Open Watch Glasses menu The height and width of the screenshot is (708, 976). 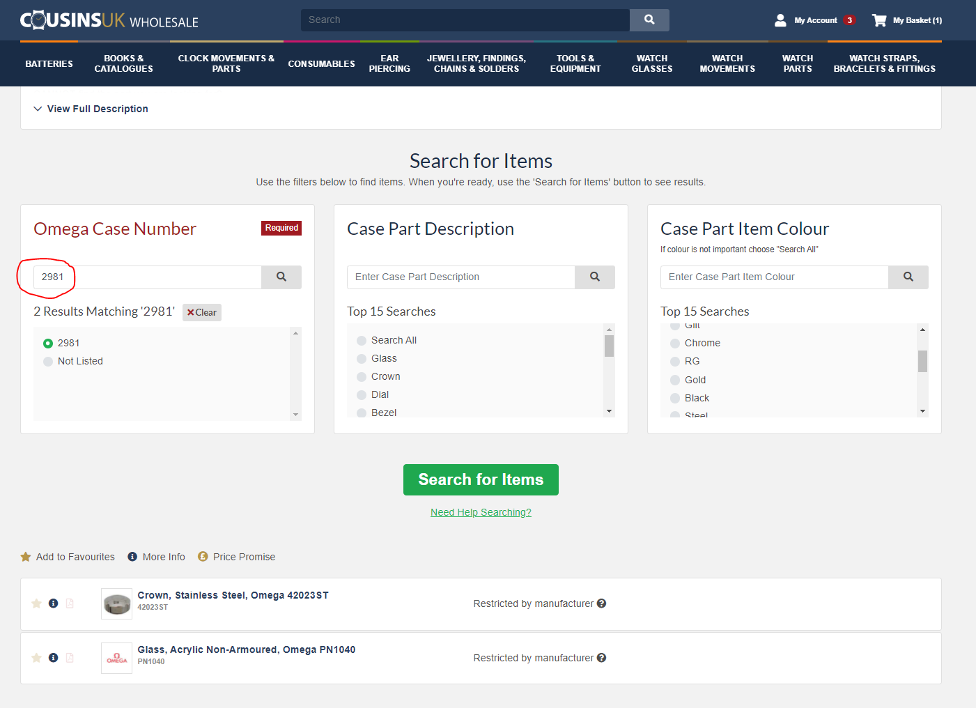651,63
